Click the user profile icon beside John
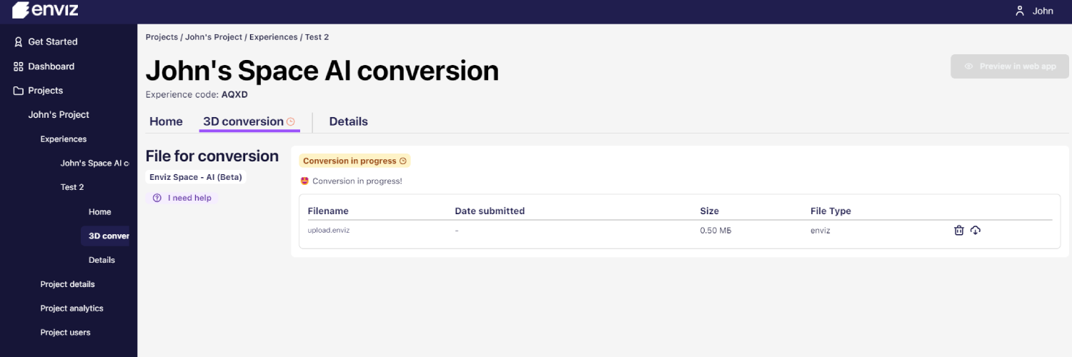Image resolution: width=1072 pixels, height=357 pixels. 1020,11
